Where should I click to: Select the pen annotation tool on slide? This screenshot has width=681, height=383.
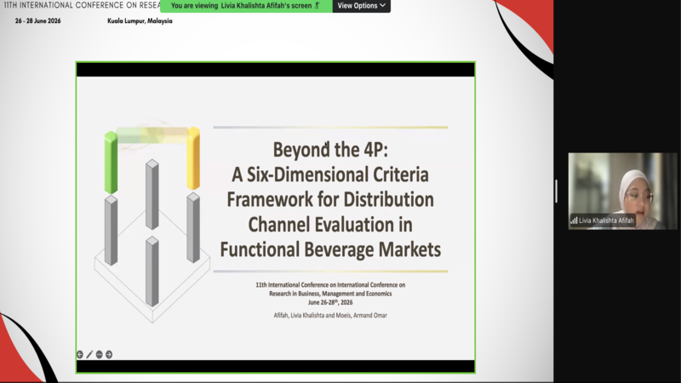pos(89,354)
